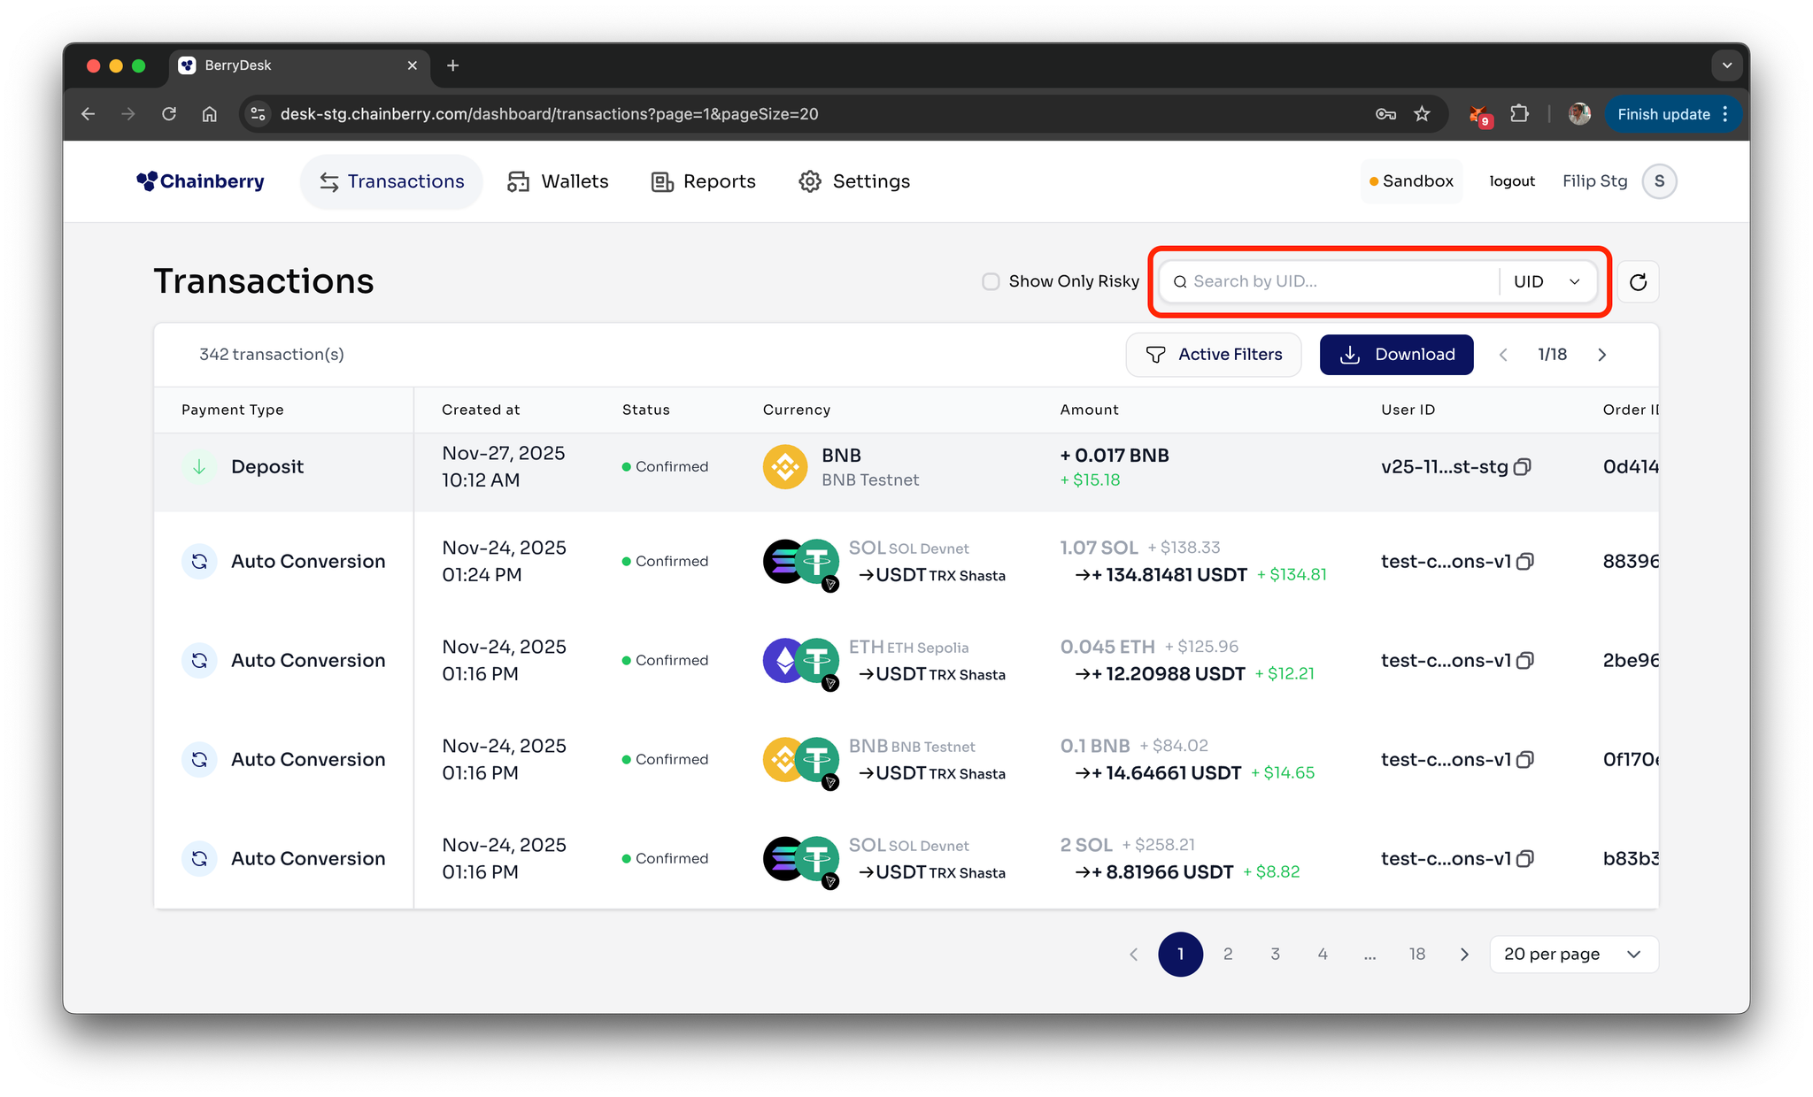Image resolution: width=1813 pixels, height=1097 pixels.
Task: Open Active Filters
Action: pyautogui.click(x=1214, y=355)
